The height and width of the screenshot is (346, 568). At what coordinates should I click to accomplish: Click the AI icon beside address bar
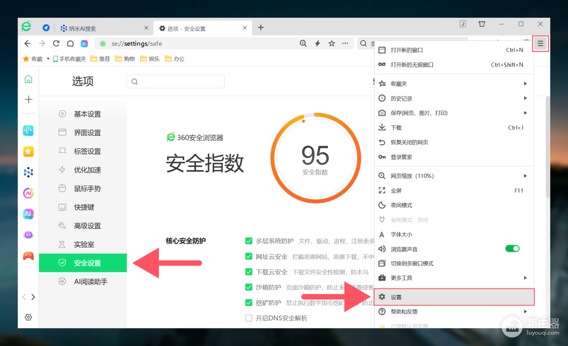pos(84,44)
